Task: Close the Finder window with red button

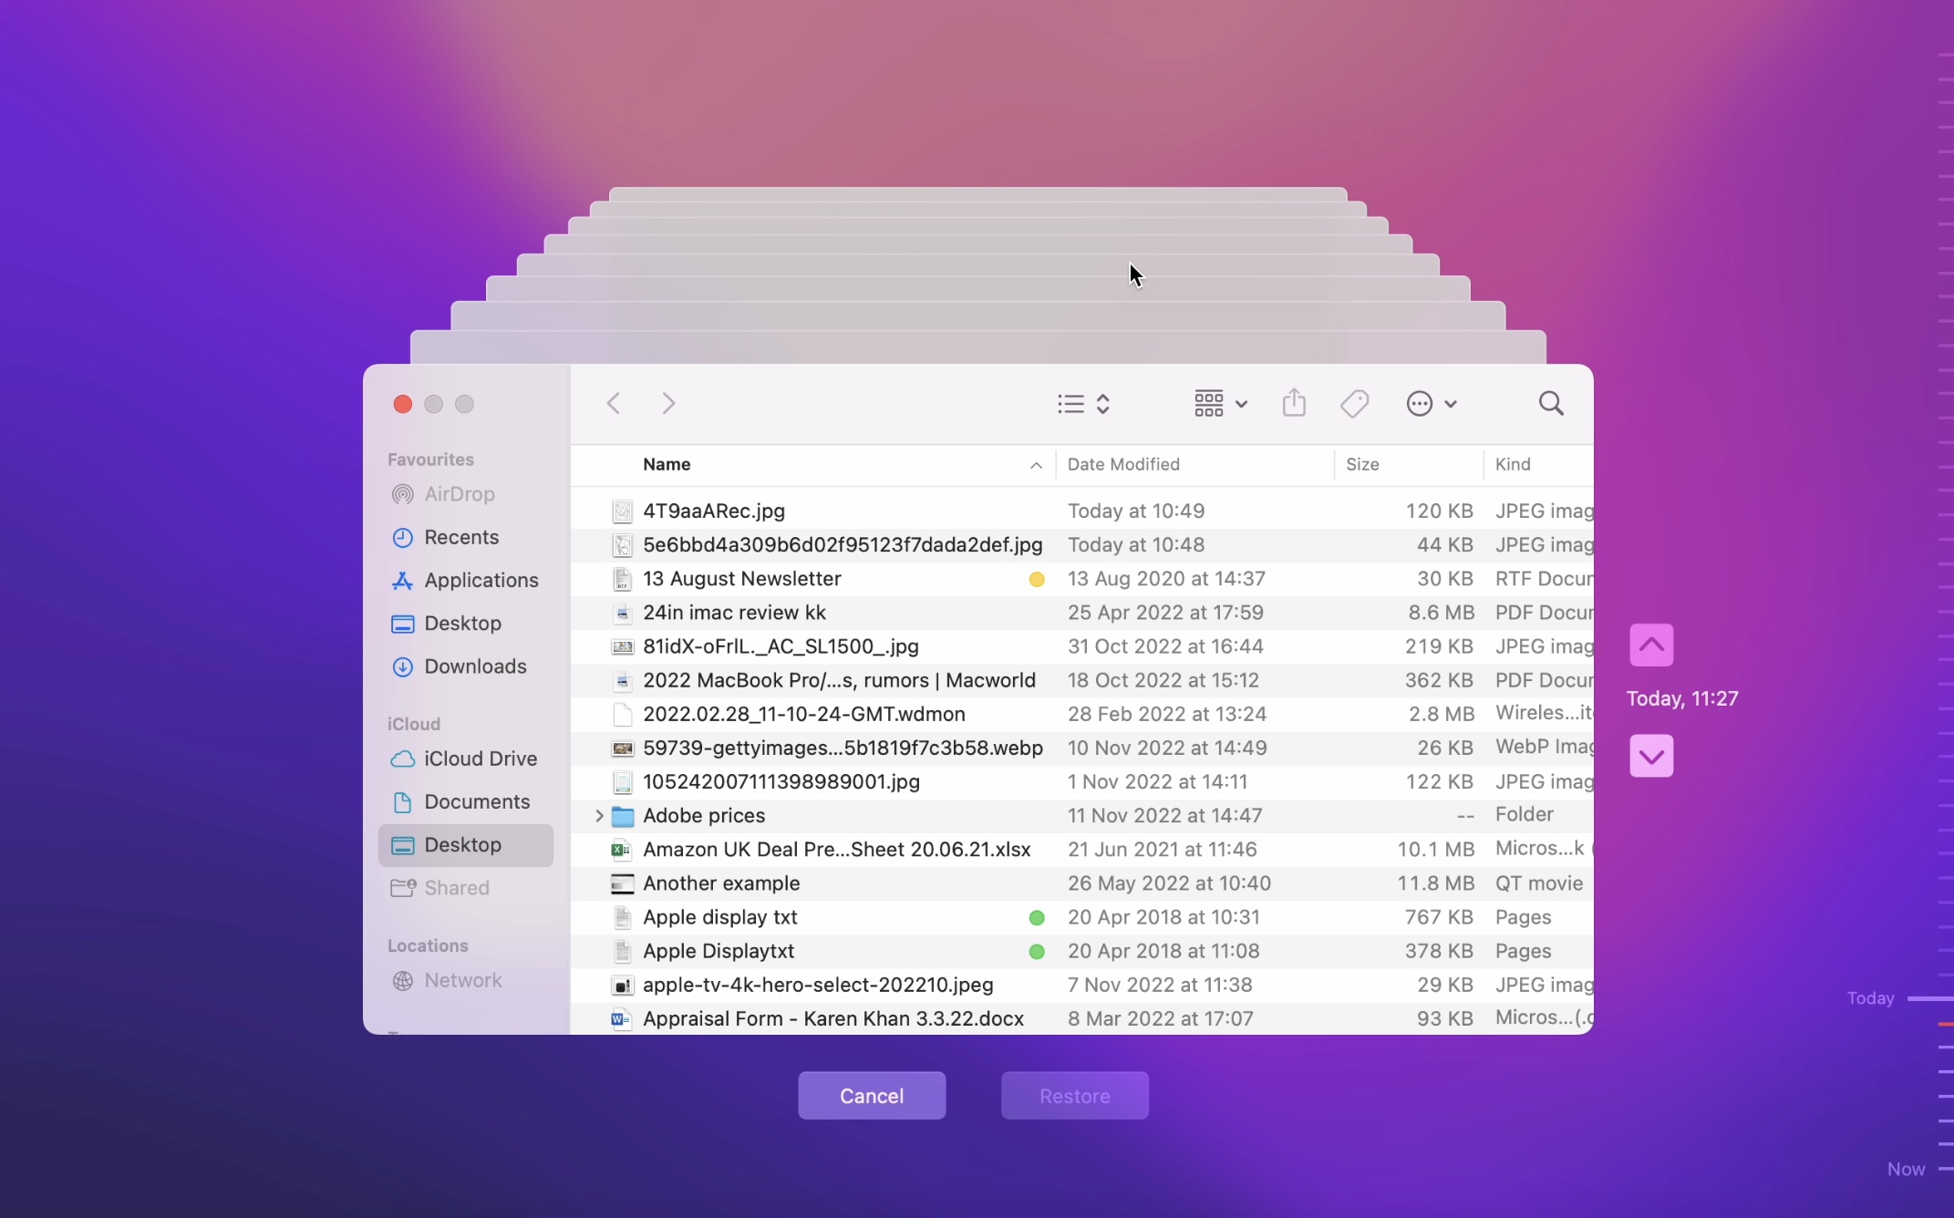Action: pos(403,404)
